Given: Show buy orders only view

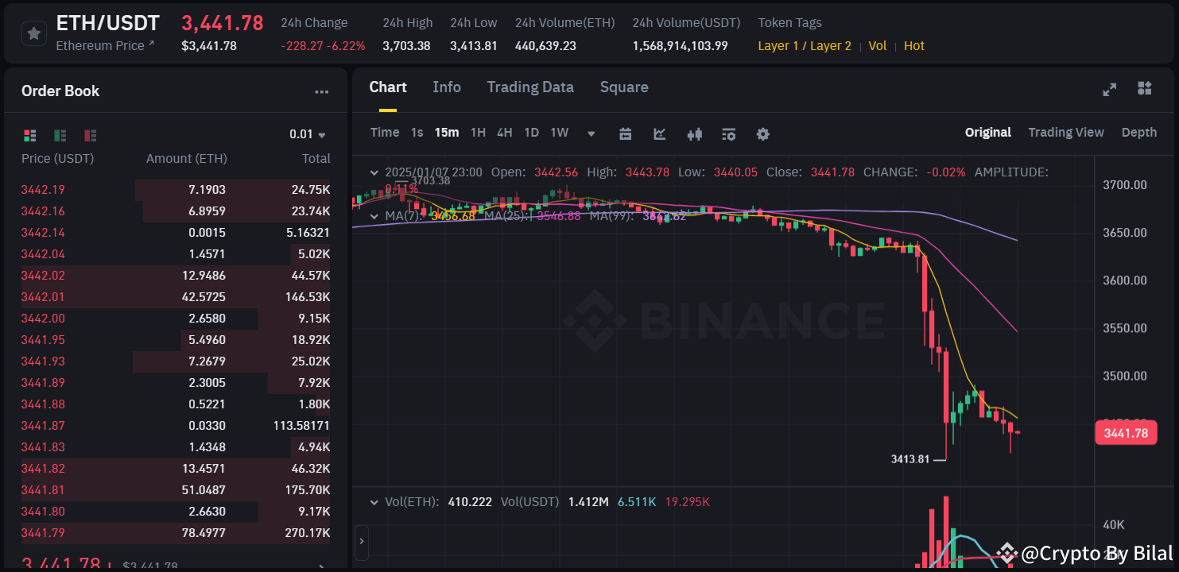Looking at the screenshot, I should pyautogui.click(x=60, y=135).
